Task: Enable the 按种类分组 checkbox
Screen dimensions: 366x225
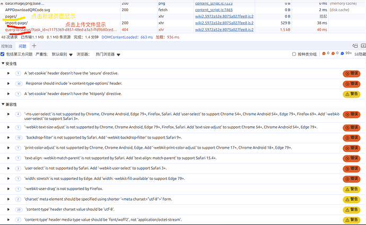Action: pyautogui.click(x=294, y=54)
